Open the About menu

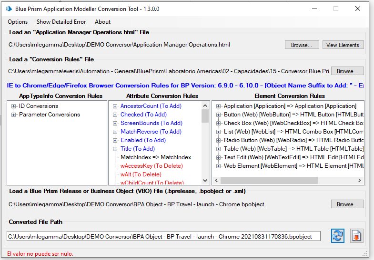102,22
